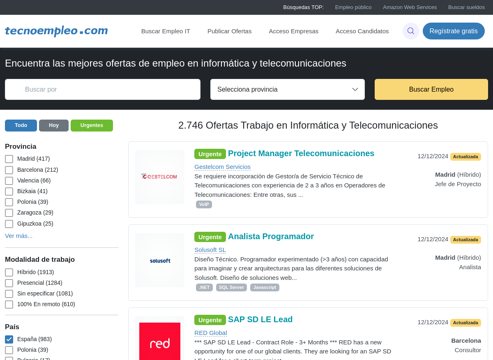The height and width of the screenshot is (360, 493).
Task: Click the search magnifier icon in header
Action: tap(411, 31)
